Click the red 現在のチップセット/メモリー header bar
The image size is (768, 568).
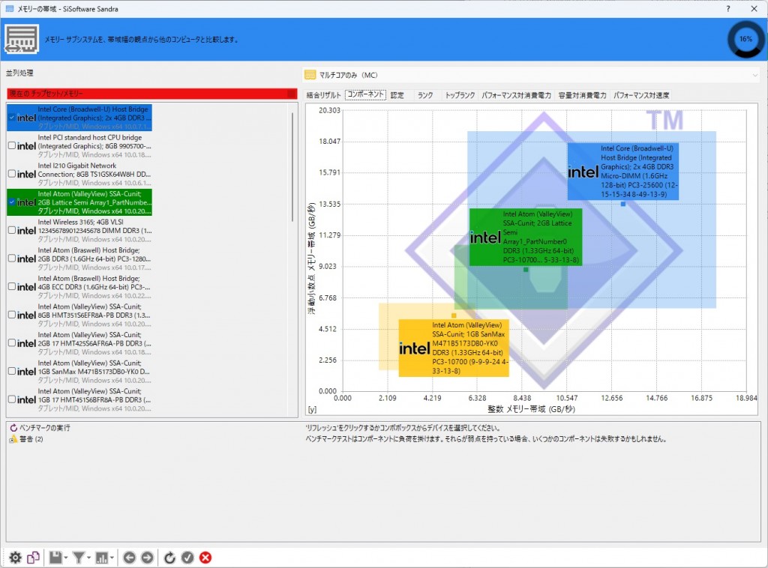click(151, 94)
